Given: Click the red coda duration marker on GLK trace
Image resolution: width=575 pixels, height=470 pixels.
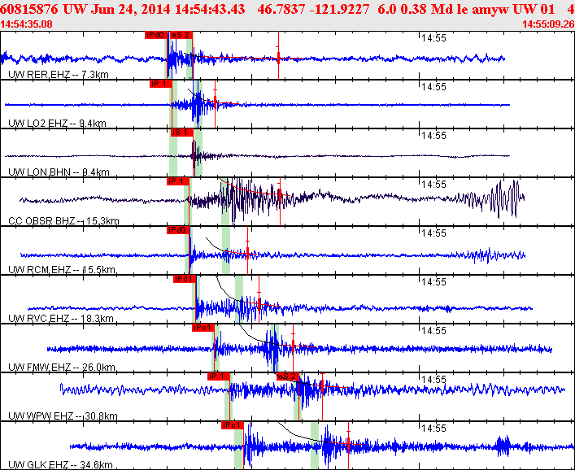Looking at the screenshot, I should 348,446.
